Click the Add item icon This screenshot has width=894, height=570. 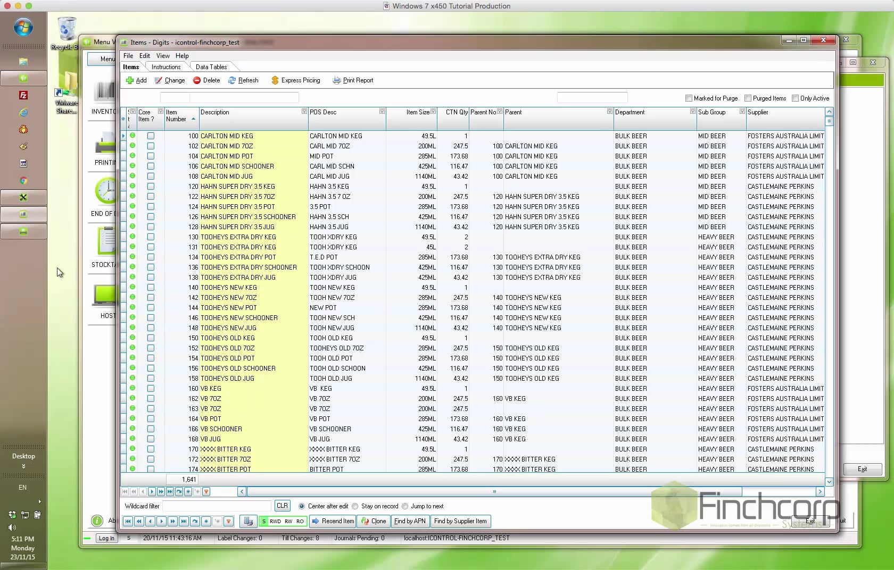point(130,80)
